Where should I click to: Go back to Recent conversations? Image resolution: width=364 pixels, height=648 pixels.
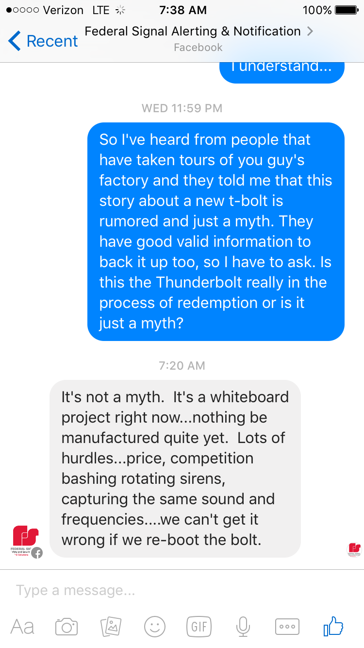[43, 41]
